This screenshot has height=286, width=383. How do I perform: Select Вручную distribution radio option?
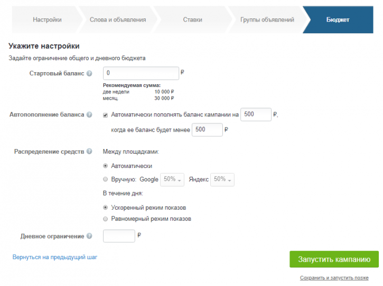click(x=105, y=179)
